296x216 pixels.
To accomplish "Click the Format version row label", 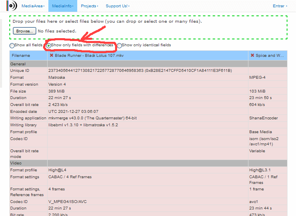I will click(x=24, y=84).
